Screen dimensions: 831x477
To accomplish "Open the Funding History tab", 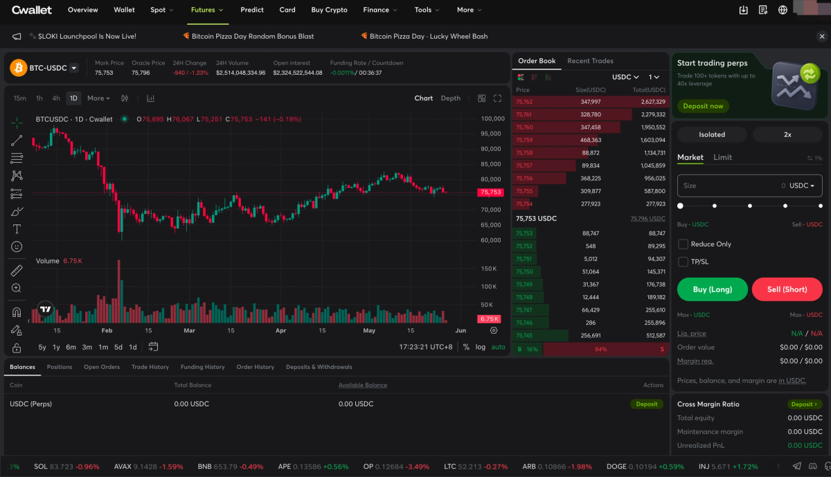I will tap(202, 367).
